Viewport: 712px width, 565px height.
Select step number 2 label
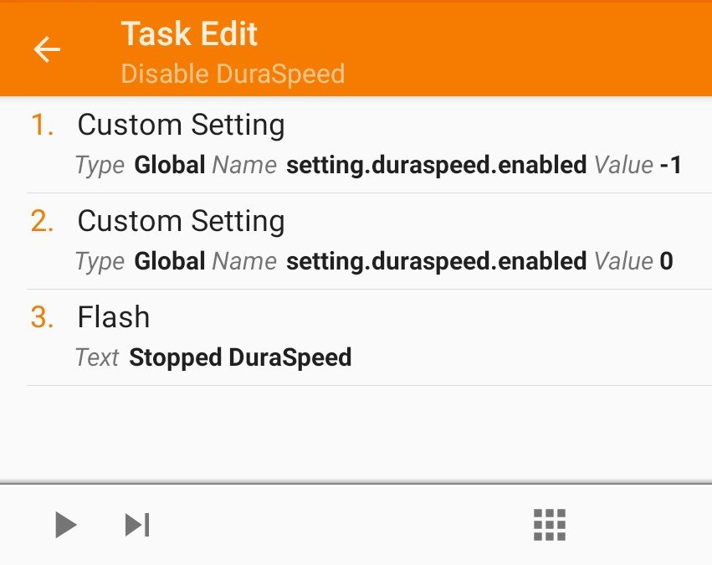(x=43, y=221)
